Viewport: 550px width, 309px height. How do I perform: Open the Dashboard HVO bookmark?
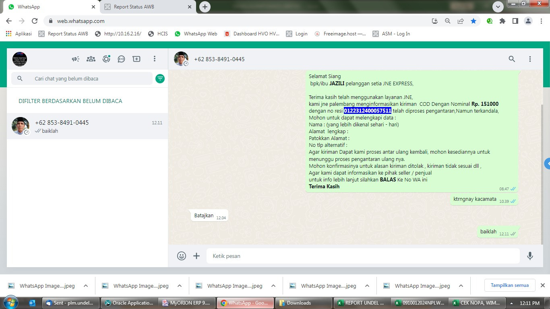[252, 34]
